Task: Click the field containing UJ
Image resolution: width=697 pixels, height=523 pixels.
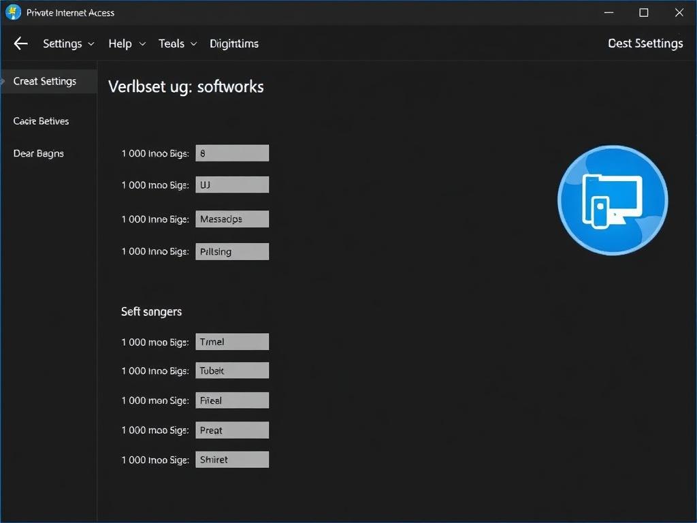Action: [x=232, y=185]
